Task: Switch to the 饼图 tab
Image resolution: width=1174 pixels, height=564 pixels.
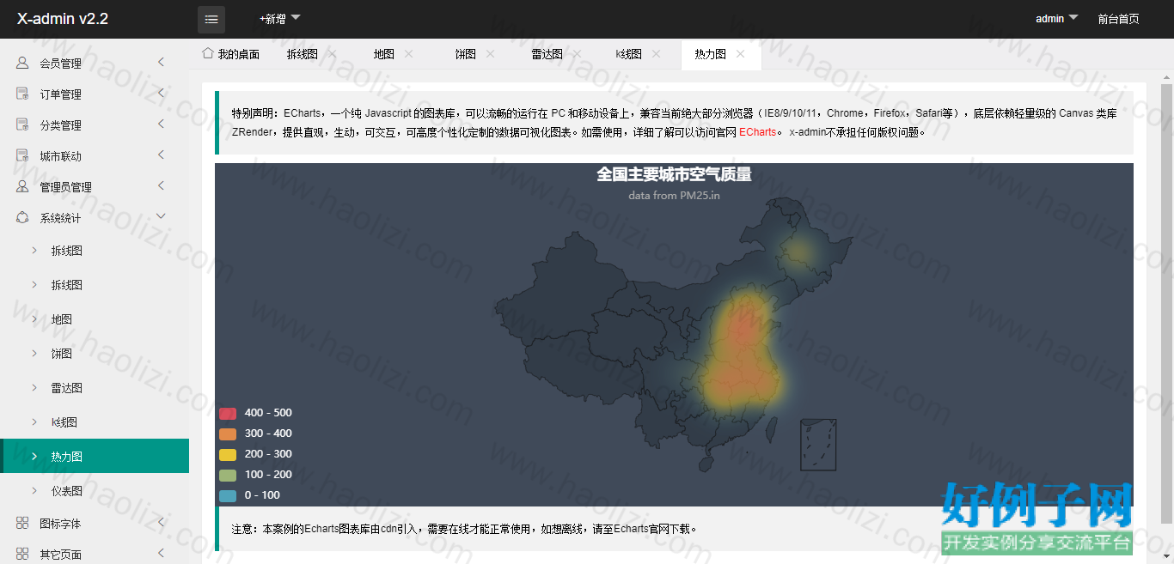Action: 465,54
